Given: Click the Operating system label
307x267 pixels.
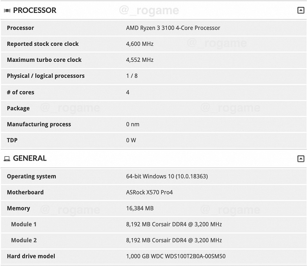Looking at the screenshot, I should 31,177.
